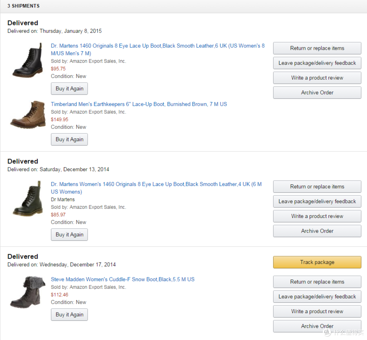The height and width of the screenshot is (340, 367).
Task: Buy the $95.75 Dr. Martens boot again
Action: tap(69, 88)
